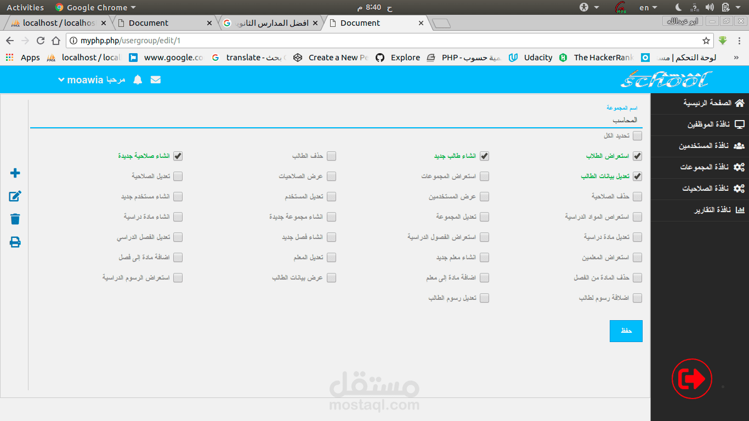Viewport: 749px width, 421px height.
Task: Click the delete trash icon
Action: coord(14,218)
